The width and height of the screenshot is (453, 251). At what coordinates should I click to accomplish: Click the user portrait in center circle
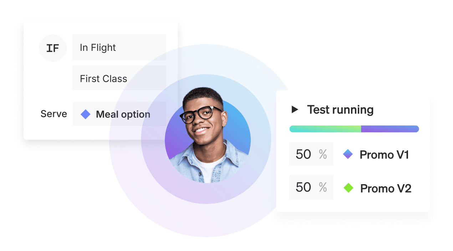(x=208, y=139)
